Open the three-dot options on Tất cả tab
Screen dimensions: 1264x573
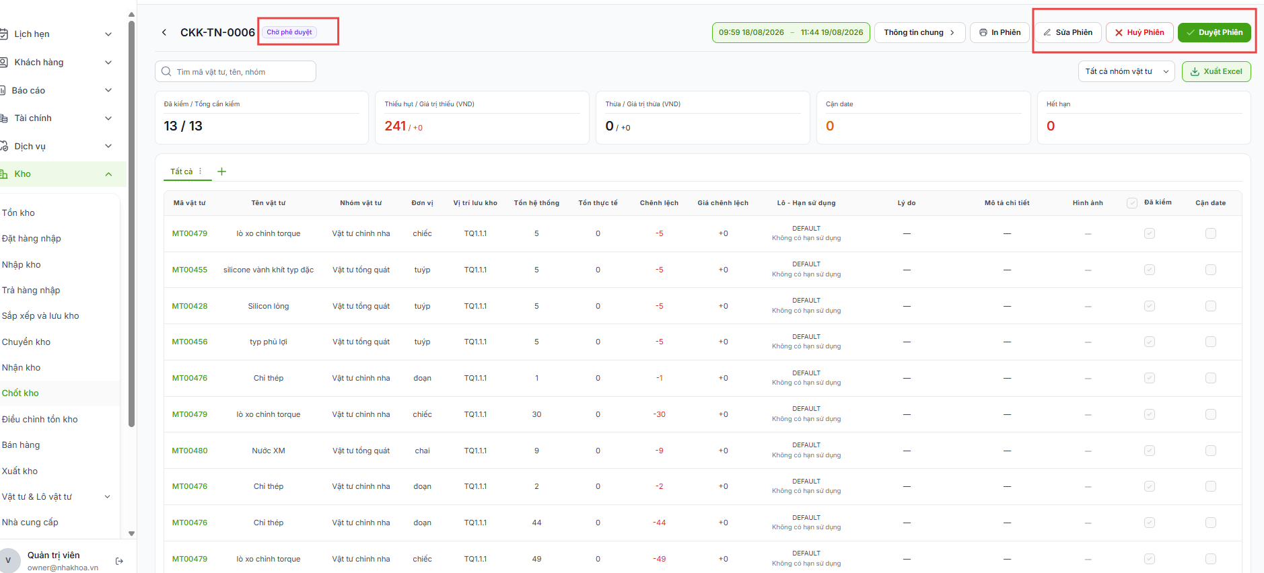[x=201, y=171]
